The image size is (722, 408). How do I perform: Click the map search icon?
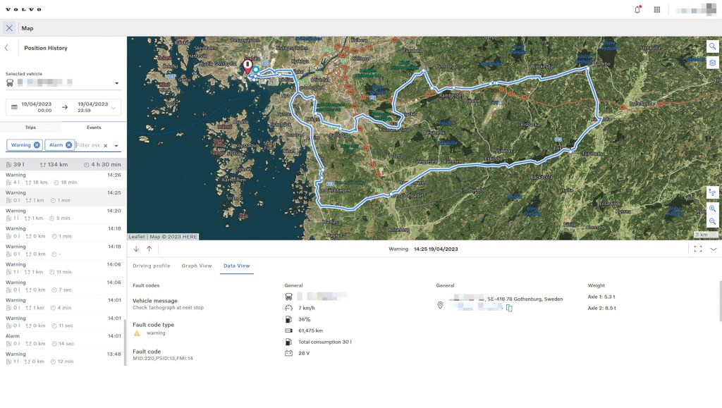click(x=712, y=47)
